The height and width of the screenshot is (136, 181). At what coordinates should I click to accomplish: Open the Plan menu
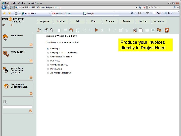click(x=94, y=21)
